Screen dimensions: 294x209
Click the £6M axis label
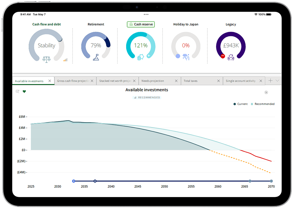[22, 117]
